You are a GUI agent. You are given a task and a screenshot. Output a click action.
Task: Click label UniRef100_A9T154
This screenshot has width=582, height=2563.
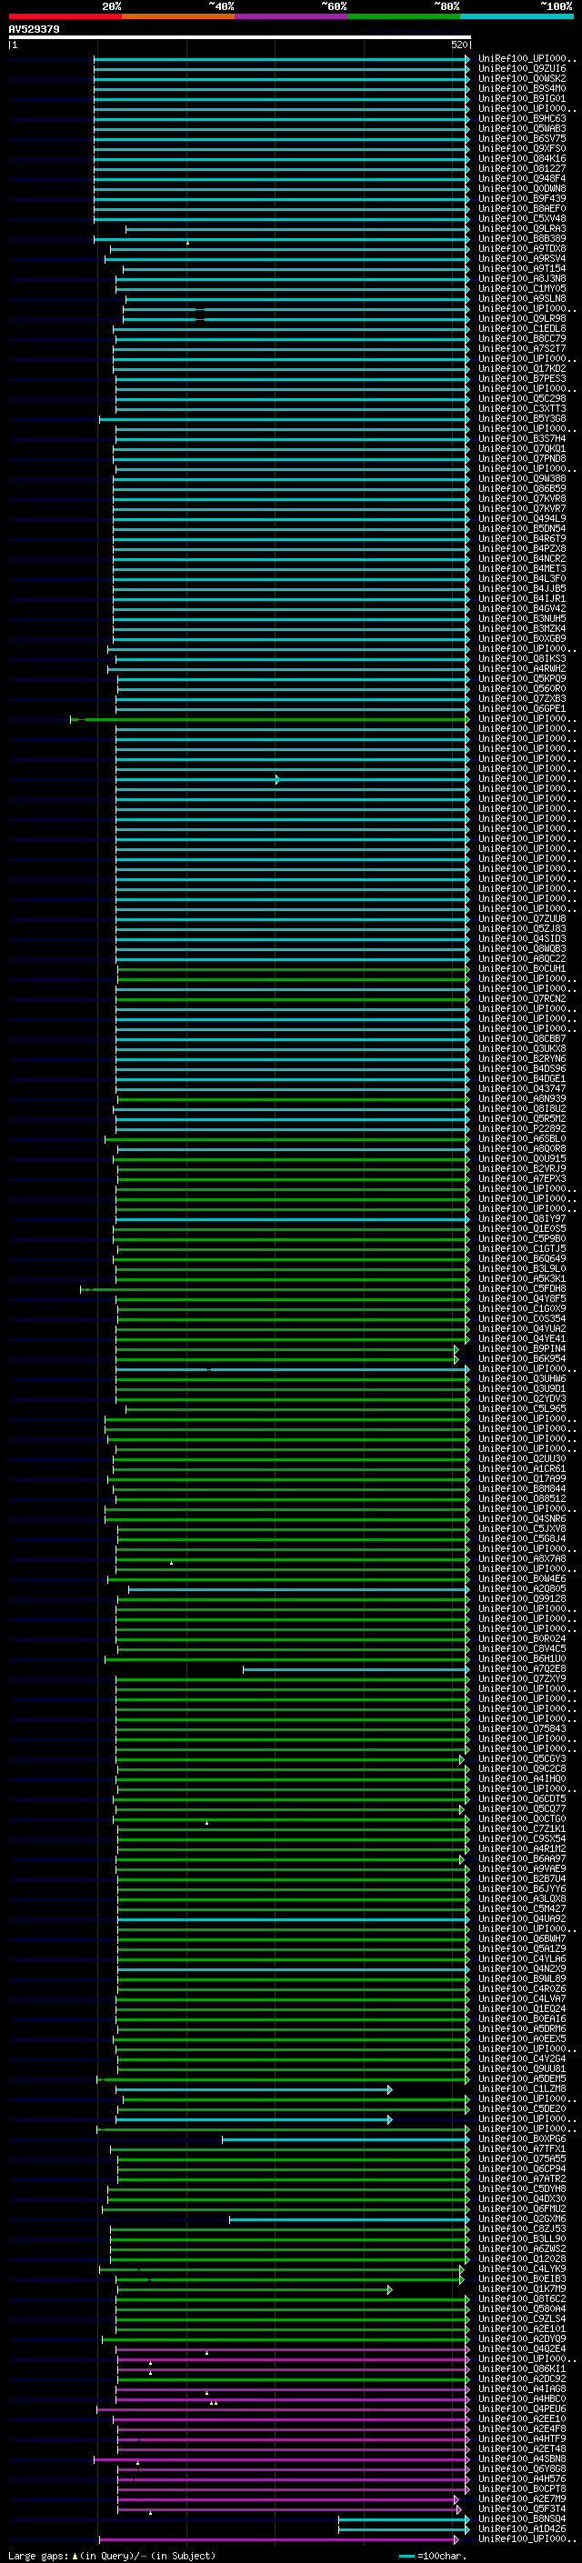522,268
